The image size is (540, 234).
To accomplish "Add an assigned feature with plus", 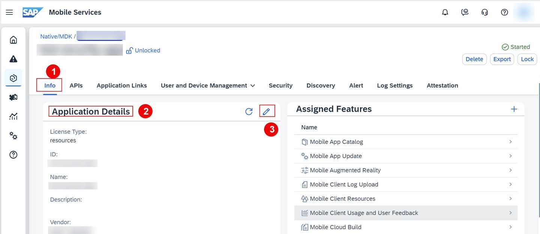I will [x=514, y=109].
